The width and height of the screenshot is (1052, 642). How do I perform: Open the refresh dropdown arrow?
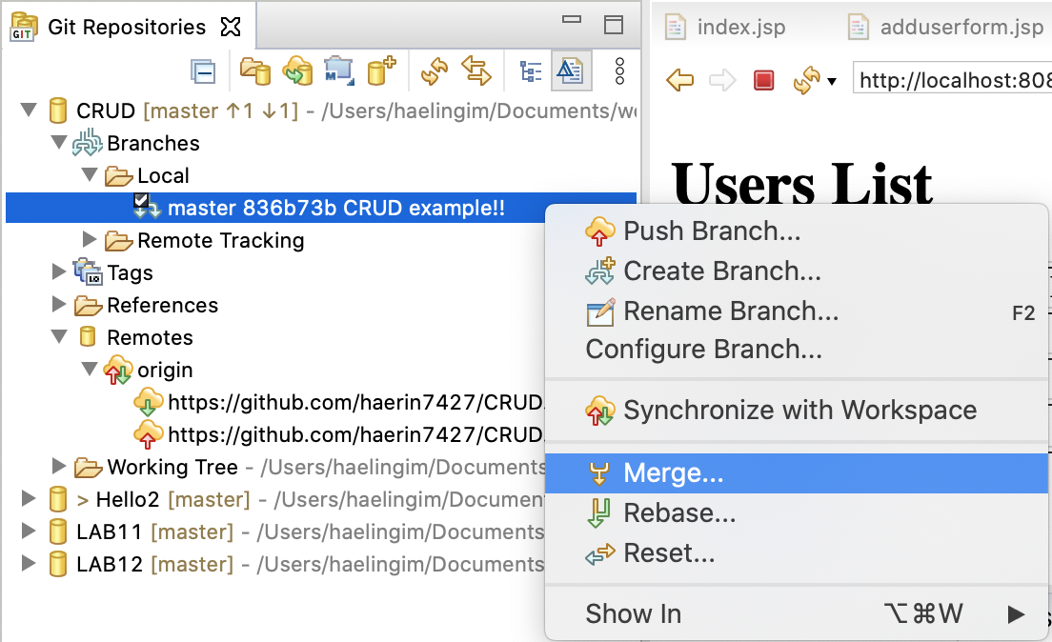832,82
